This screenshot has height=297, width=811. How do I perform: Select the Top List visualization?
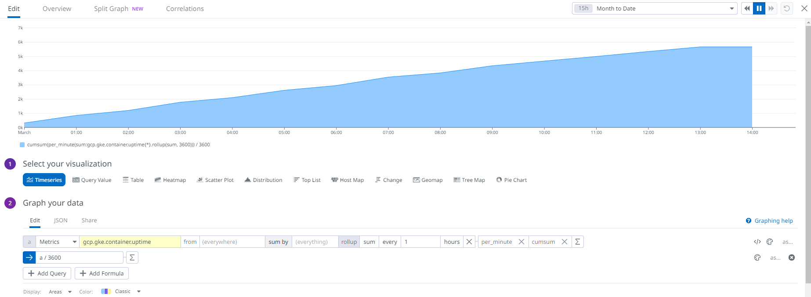tap(307, 180)
